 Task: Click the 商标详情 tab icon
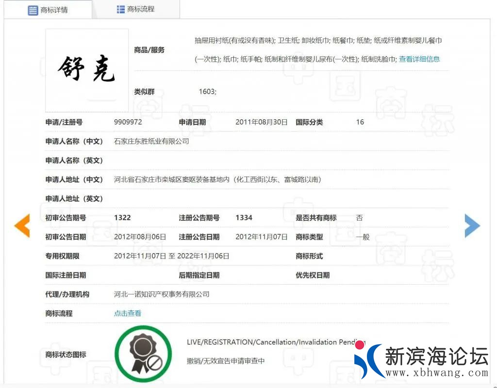33,9
